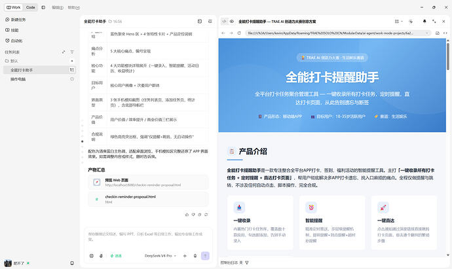
Task: Open the save-to-file icon in chat header
Action: coord(200,22)
